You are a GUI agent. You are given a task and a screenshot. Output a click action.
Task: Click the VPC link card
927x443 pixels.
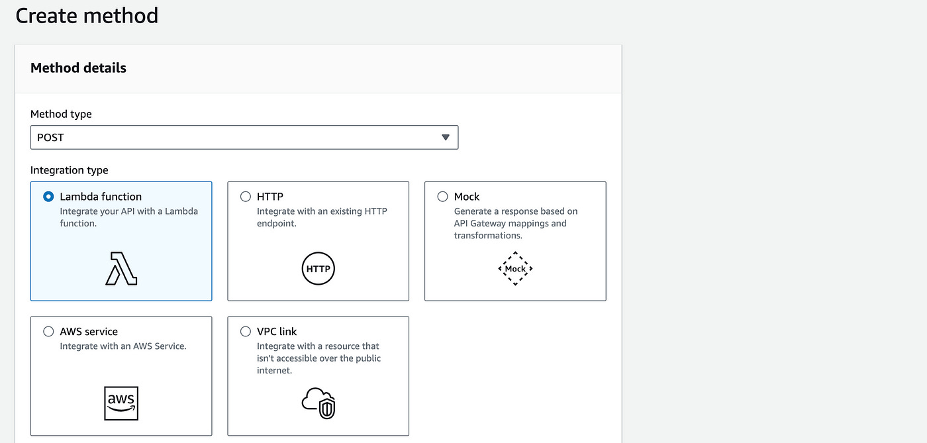tap(318, 376)
